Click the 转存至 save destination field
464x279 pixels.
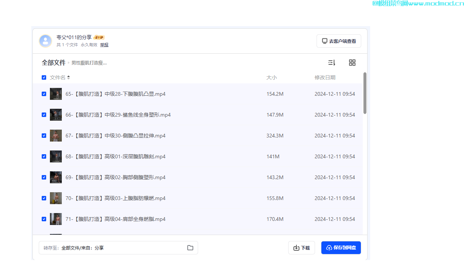[x=118, y=248]
